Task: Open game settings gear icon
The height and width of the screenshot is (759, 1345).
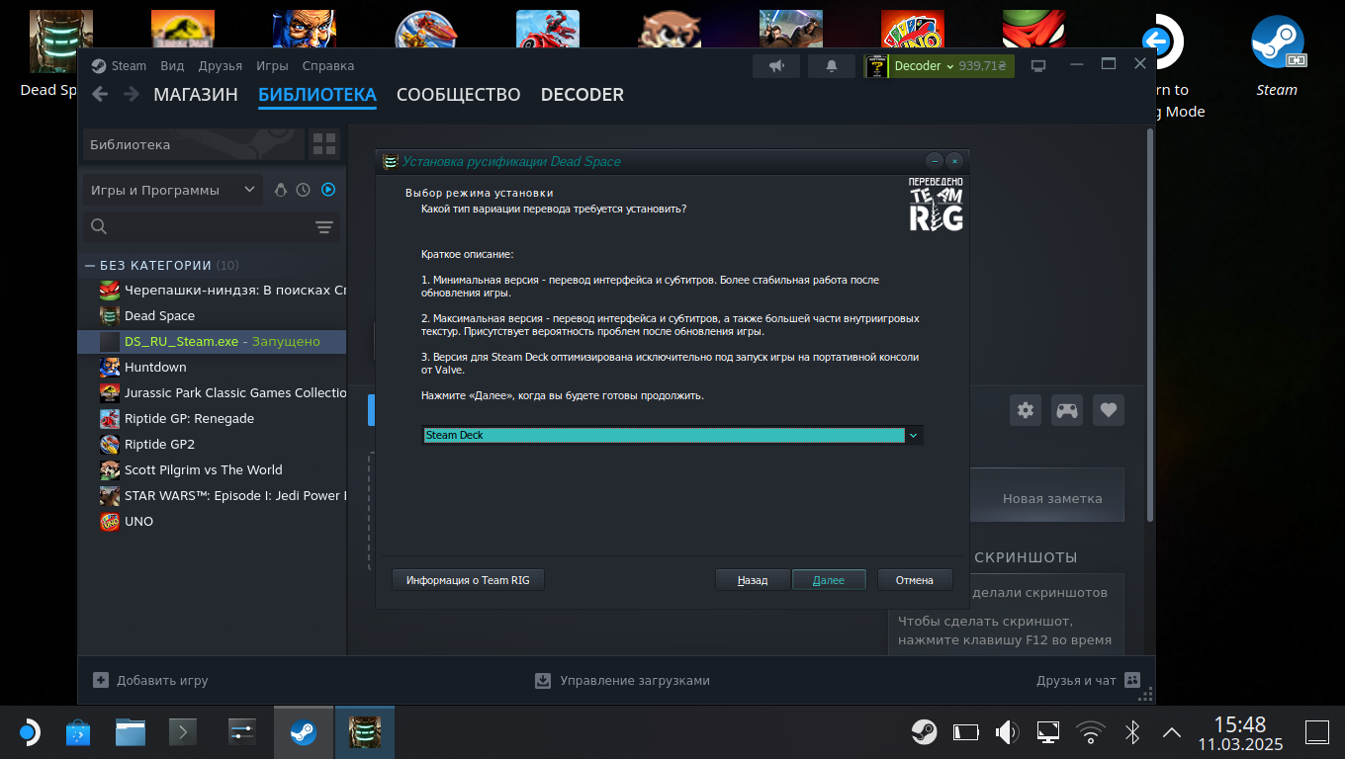Action: coord(1026,410)
